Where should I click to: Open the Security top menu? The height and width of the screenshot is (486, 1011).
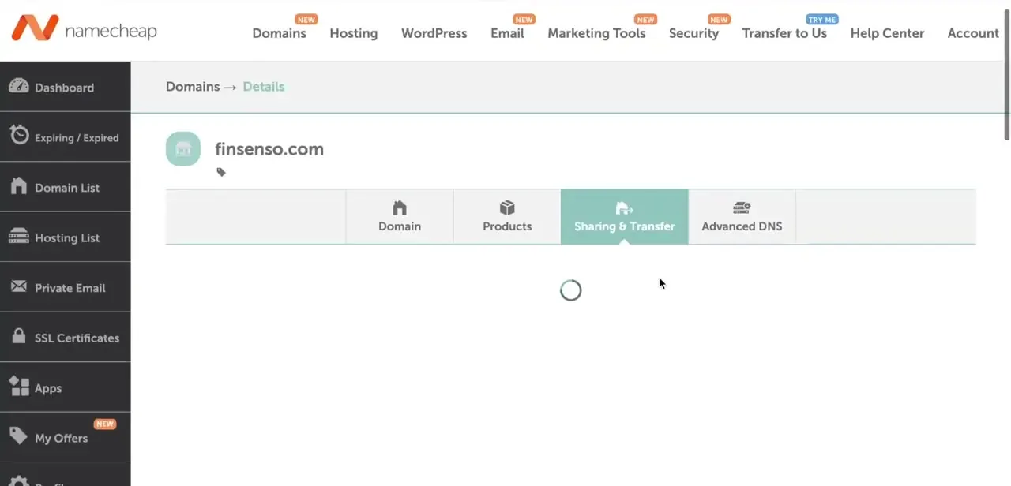click(693, 33)
